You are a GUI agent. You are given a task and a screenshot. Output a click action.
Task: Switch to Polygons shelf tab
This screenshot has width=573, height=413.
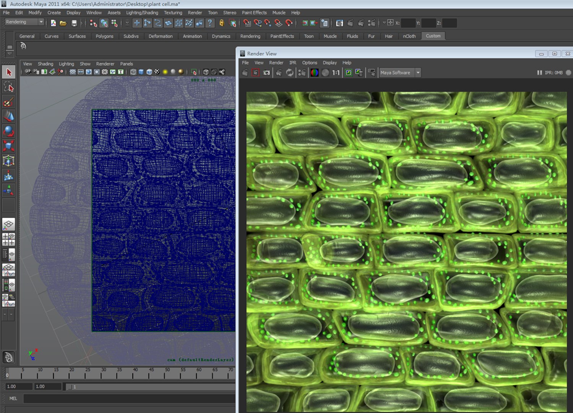point(104,36)
